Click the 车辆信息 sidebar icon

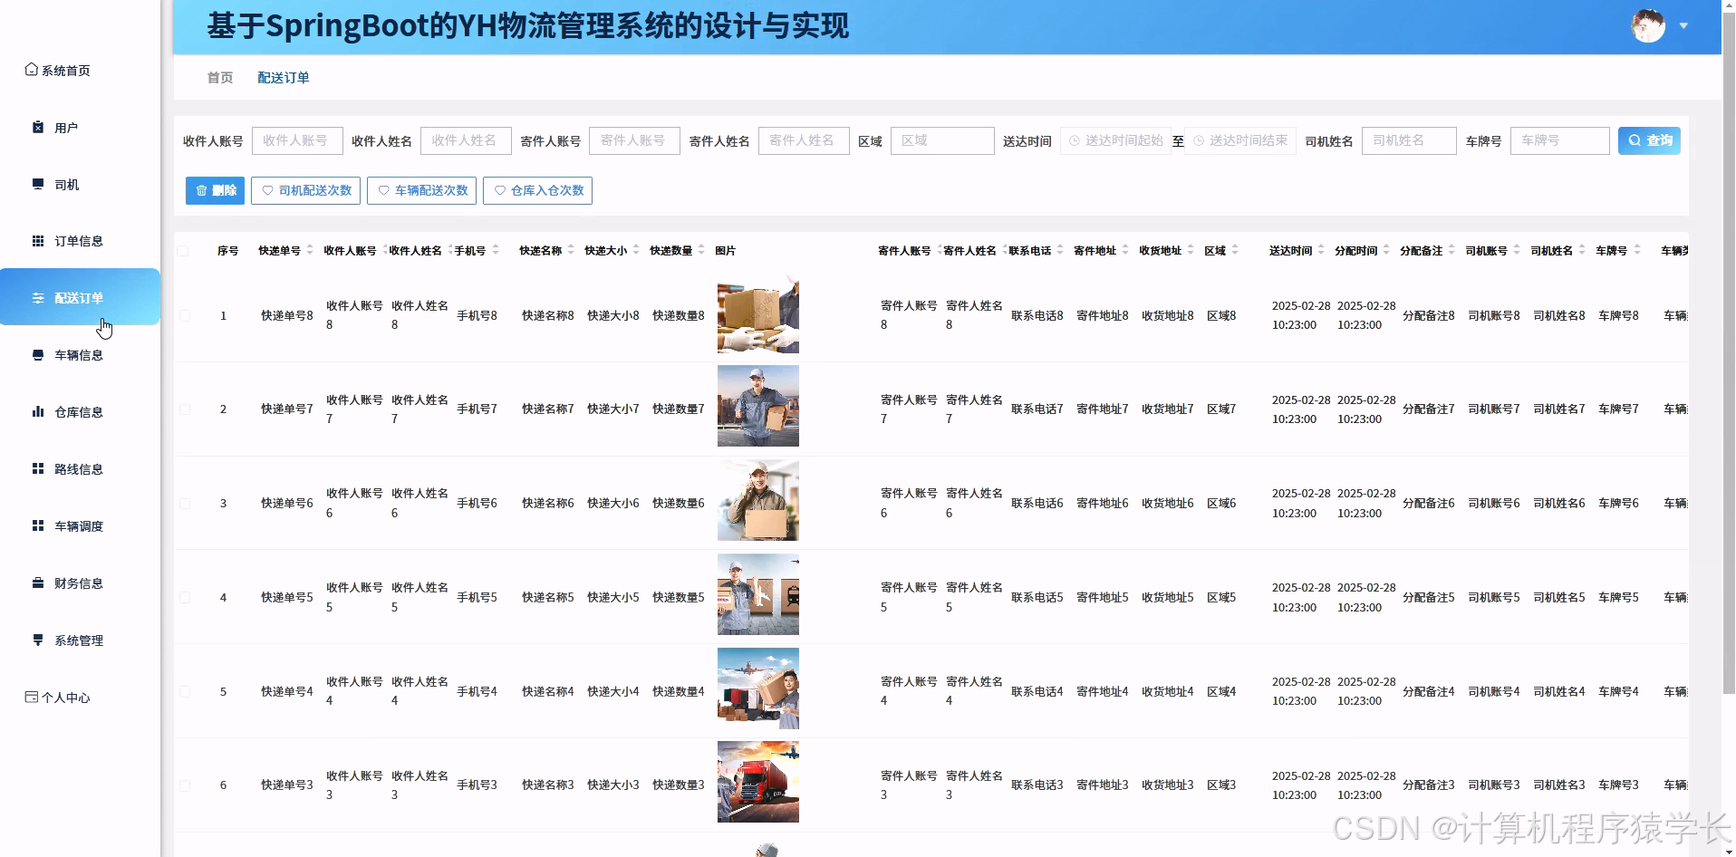click(37, 354)
